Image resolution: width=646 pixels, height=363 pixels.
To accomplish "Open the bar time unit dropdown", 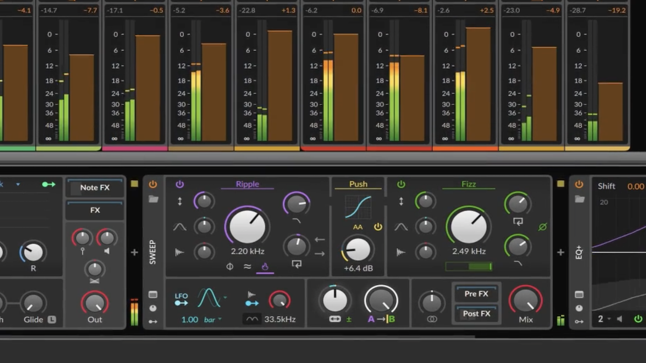I will (x=212, y=319).
